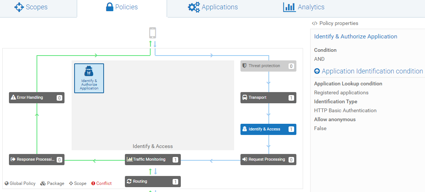
Task: Click the 'Allow anonymous' label
Action: (335, 119)
